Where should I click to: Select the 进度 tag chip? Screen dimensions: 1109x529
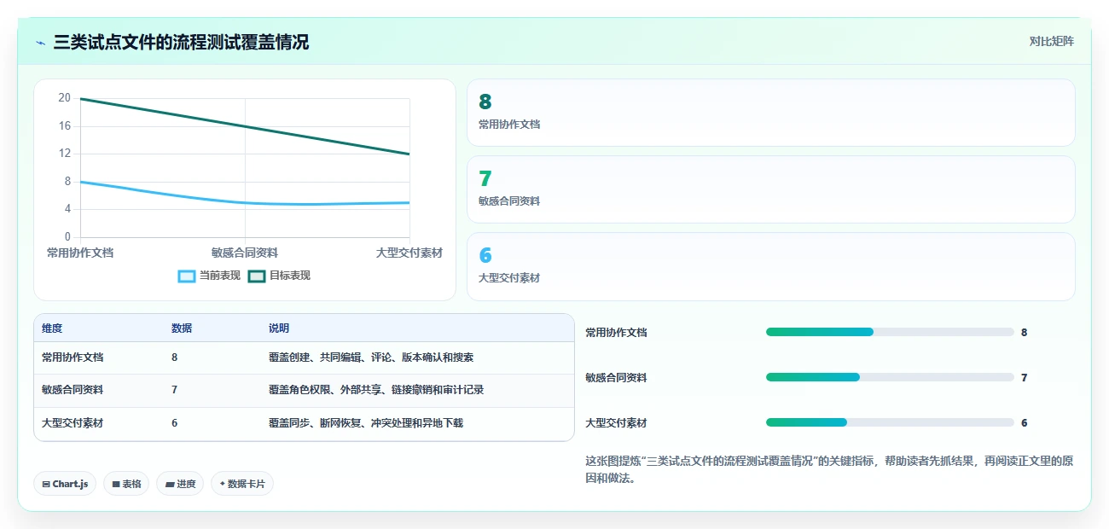[180, 484]
